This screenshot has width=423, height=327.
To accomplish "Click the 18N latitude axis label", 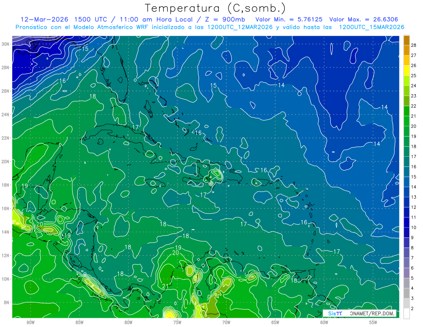I will 6,185.
